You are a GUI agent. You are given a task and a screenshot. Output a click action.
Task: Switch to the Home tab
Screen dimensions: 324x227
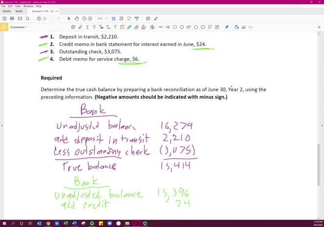(x=7, y=11)
